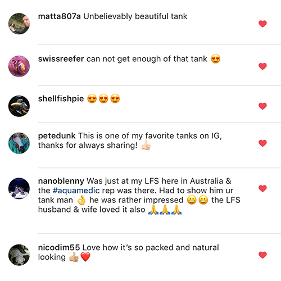Open petedunk username link
This screenshot has height=281, width=281.
click(x=57, y=136)
